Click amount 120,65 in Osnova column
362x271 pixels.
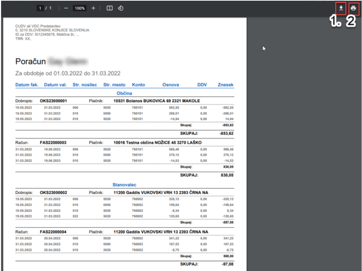(x=174, y=217)
